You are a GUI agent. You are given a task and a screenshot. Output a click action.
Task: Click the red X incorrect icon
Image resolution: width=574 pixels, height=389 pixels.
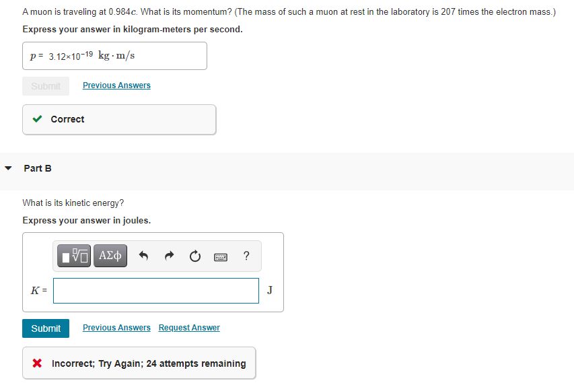(x=37, y=363)
